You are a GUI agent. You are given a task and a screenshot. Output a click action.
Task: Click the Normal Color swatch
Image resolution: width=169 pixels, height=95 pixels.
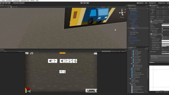coord(165,41)
